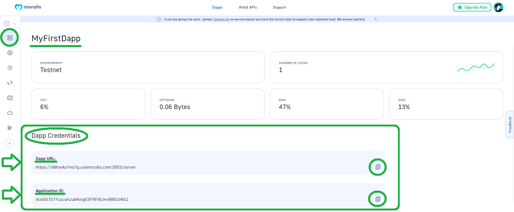Copy the Dapp URL to clipboard
This screenshot has width=514, height=212.
coord(378,167)
